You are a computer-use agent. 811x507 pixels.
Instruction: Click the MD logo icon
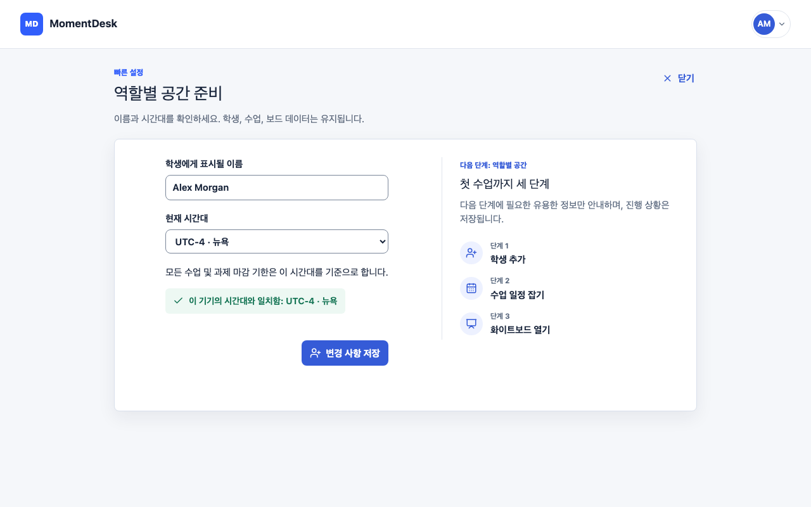tap(32, 24)
